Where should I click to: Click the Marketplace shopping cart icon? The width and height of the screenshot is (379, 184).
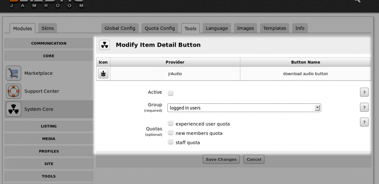click(14, 73)
